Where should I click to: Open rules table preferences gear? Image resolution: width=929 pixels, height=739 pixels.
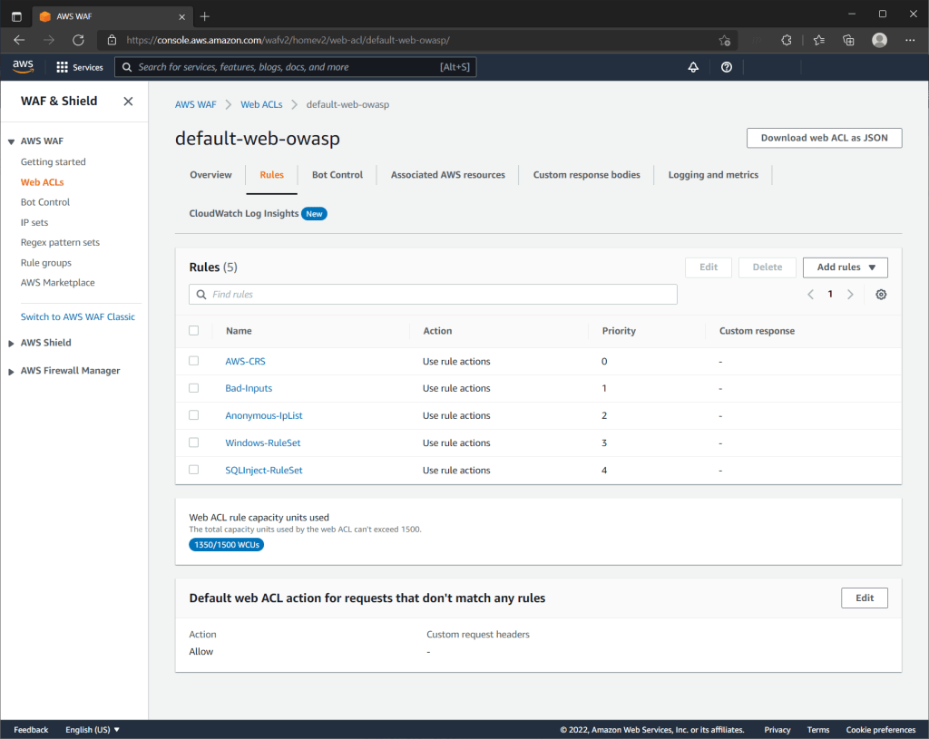pos(881,295)
